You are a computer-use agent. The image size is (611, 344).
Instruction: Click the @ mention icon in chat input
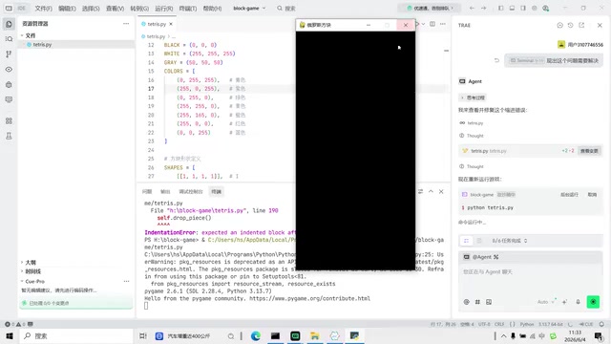467,302
